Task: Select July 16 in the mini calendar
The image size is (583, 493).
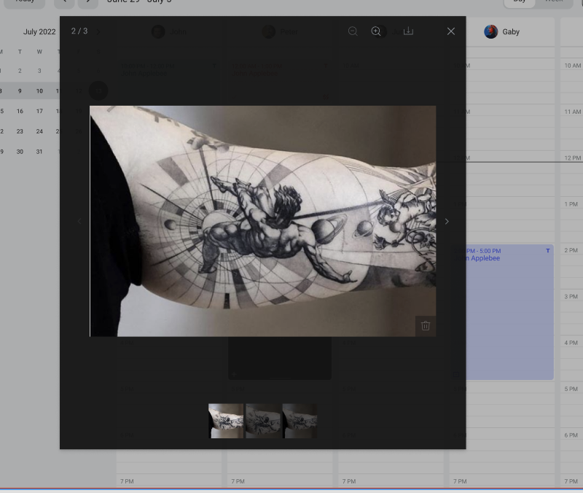Action: tap(20, 112)
